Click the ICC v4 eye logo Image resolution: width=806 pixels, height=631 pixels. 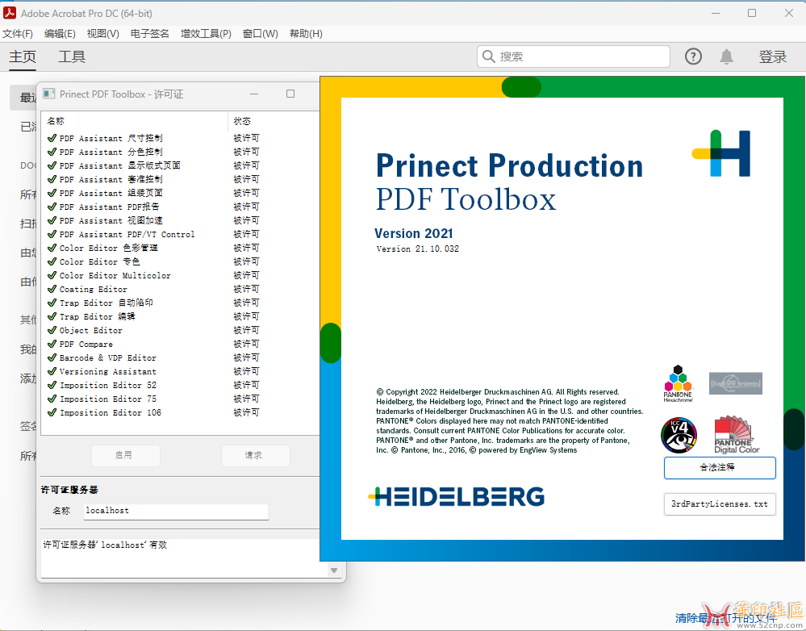click(679, 435)
